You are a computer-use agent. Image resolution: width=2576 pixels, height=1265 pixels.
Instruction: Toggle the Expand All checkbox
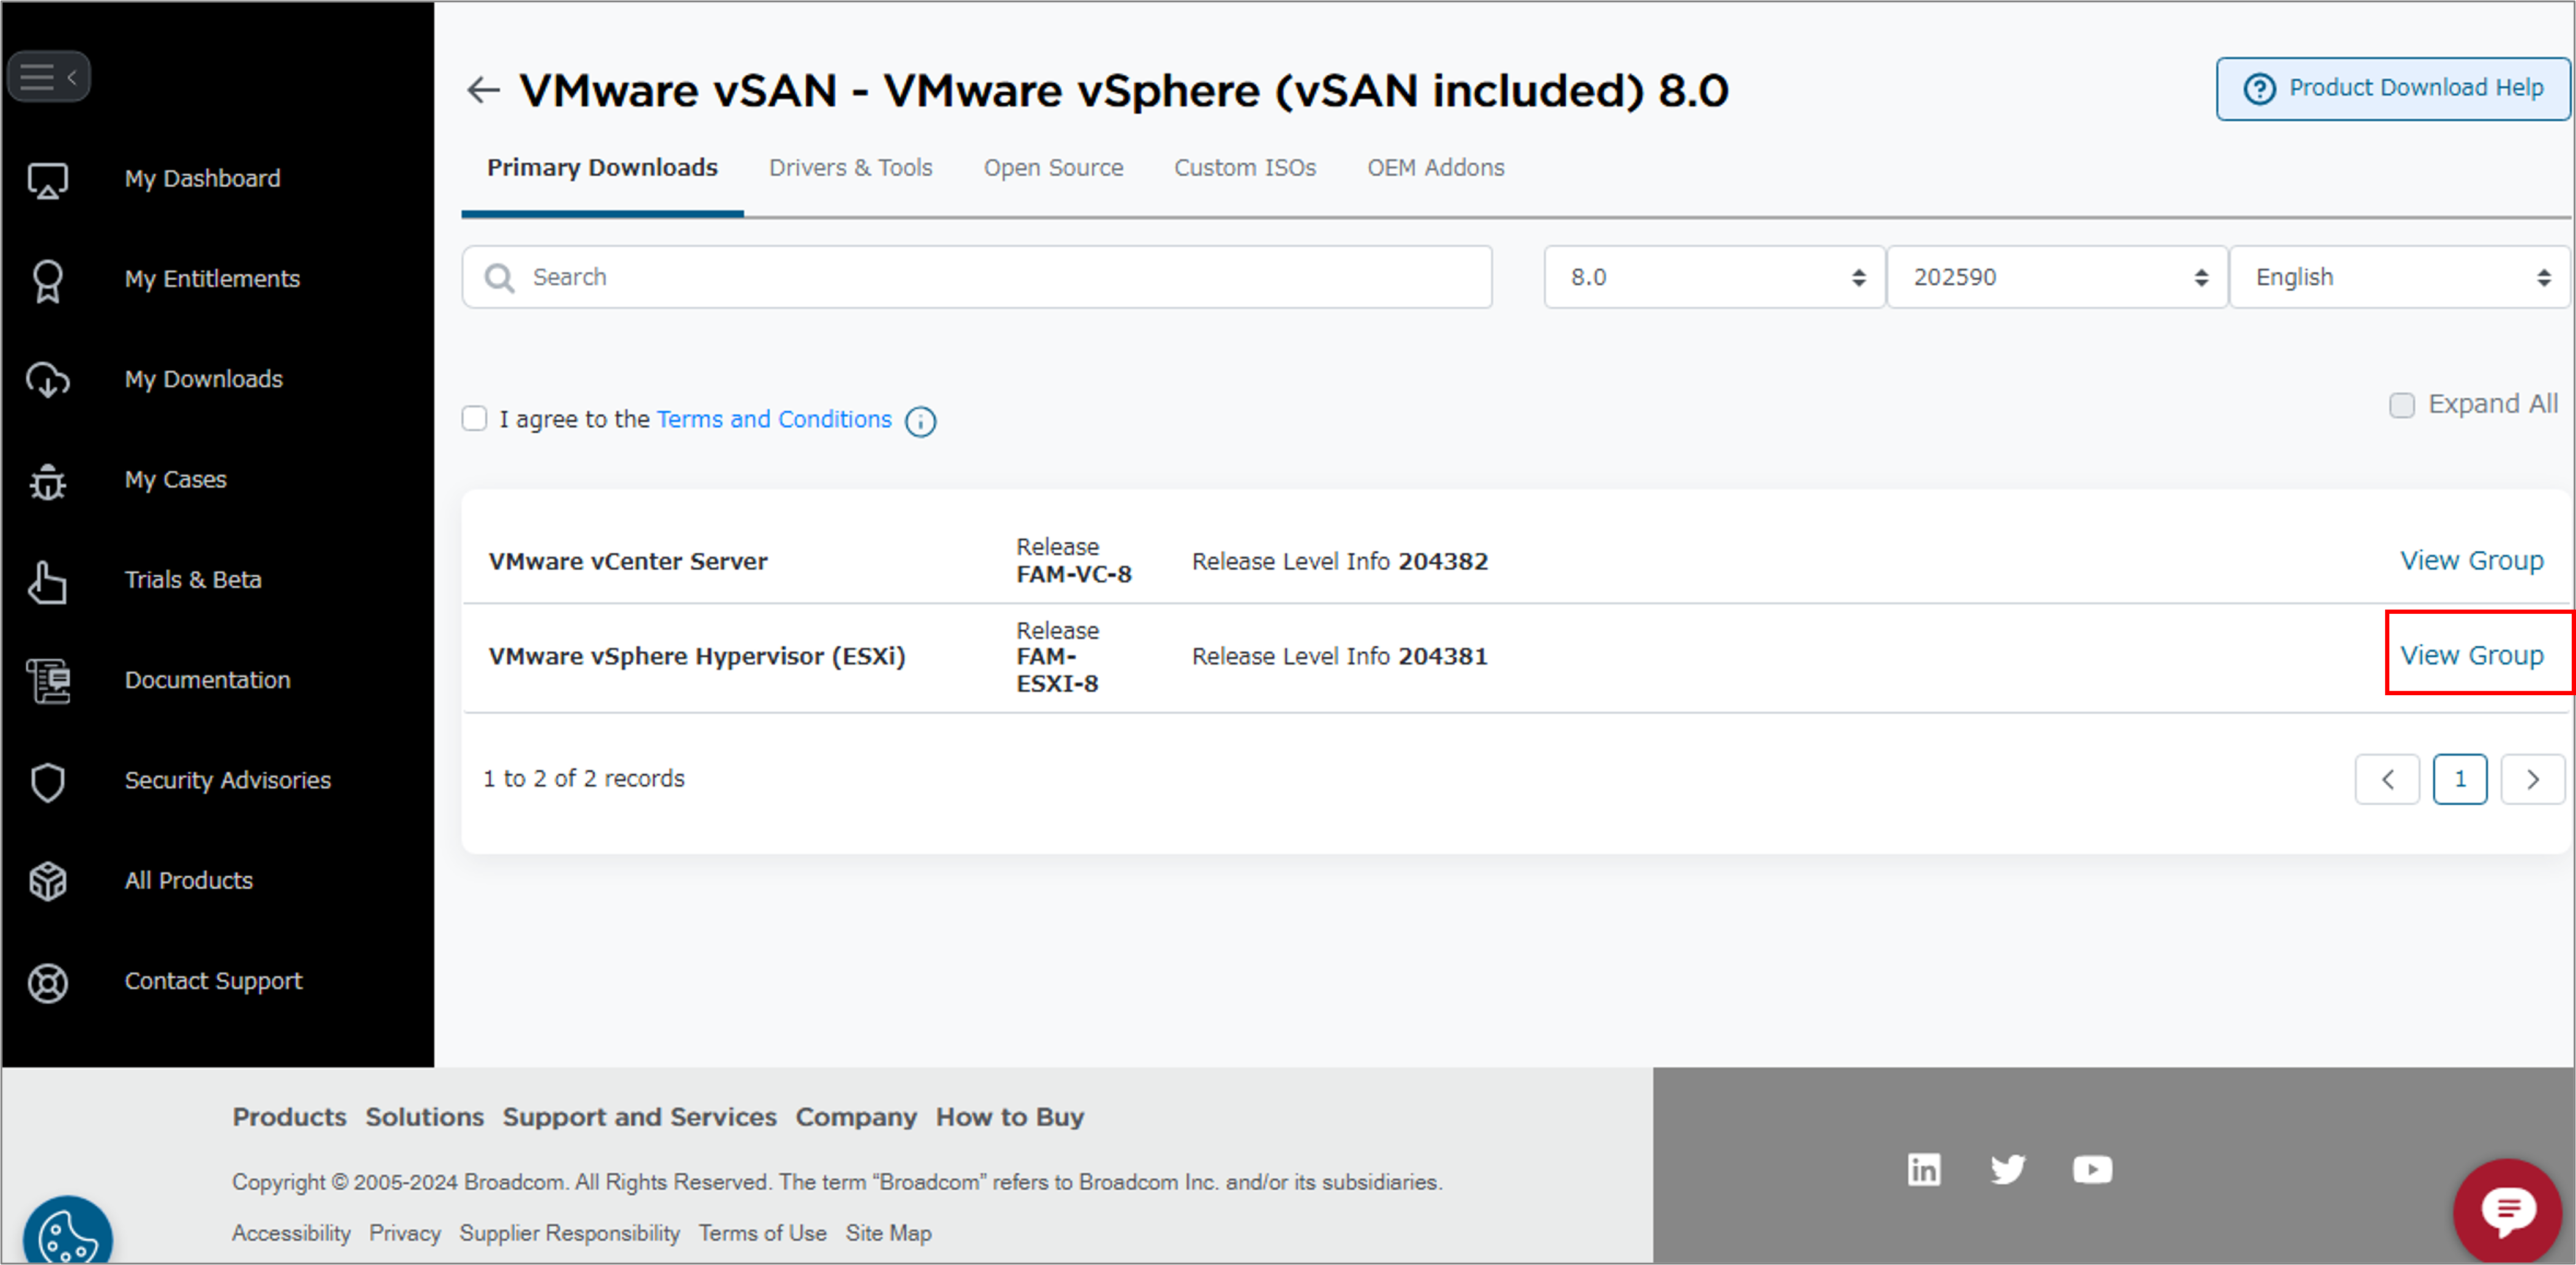2401,405
